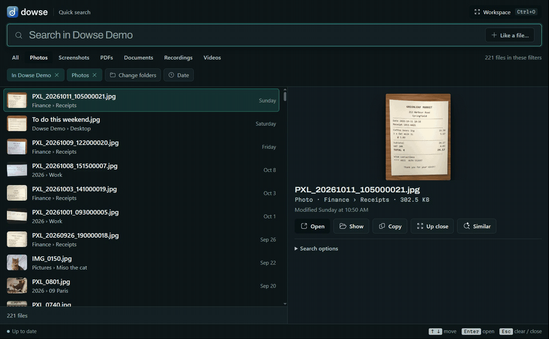Image resolution: width=549 pixels, height=339 pixels.
Task: Select the IMG_0150.jpg file
Action: (x=141, y=263)
